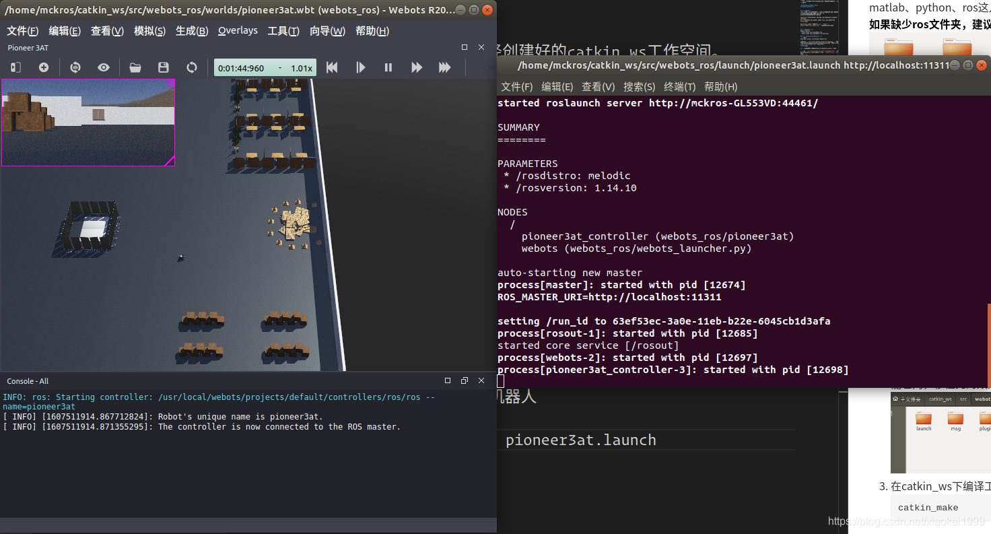Maximize the Pioneer 3AT 3D view panel
The image size is (991, 534).
click(x=464, y=47)
